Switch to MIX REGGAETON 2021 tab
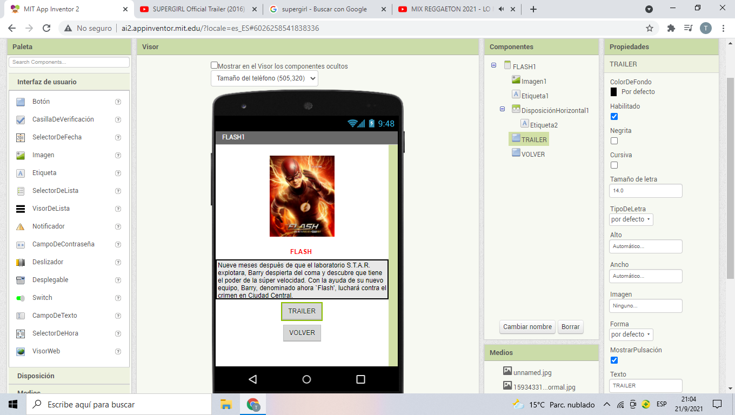This screenshot has height=415, width=735. point(457,9)
